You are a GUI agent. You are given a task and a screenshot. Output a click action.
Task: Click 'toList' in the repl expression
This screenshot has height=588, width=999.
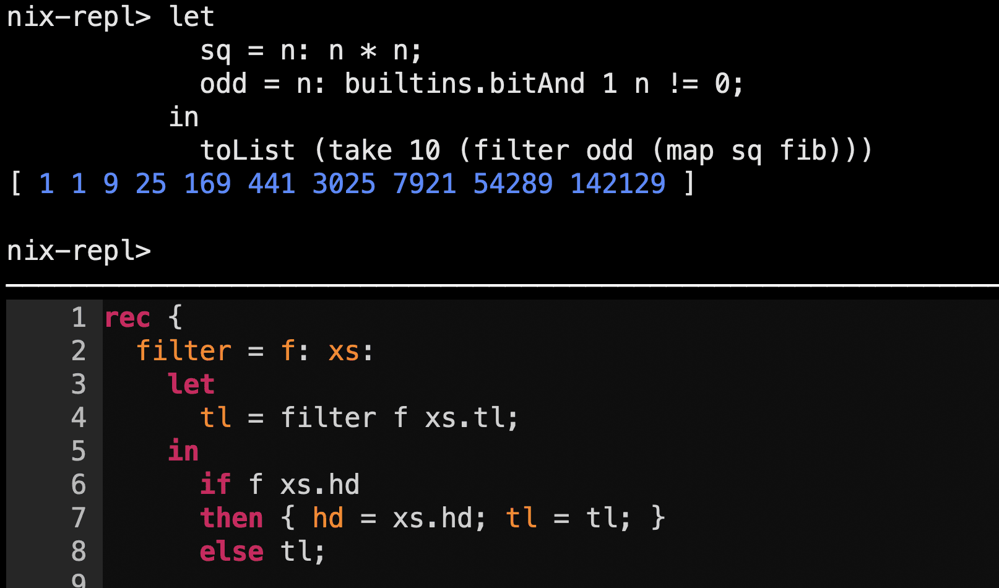tap(248, 150)
